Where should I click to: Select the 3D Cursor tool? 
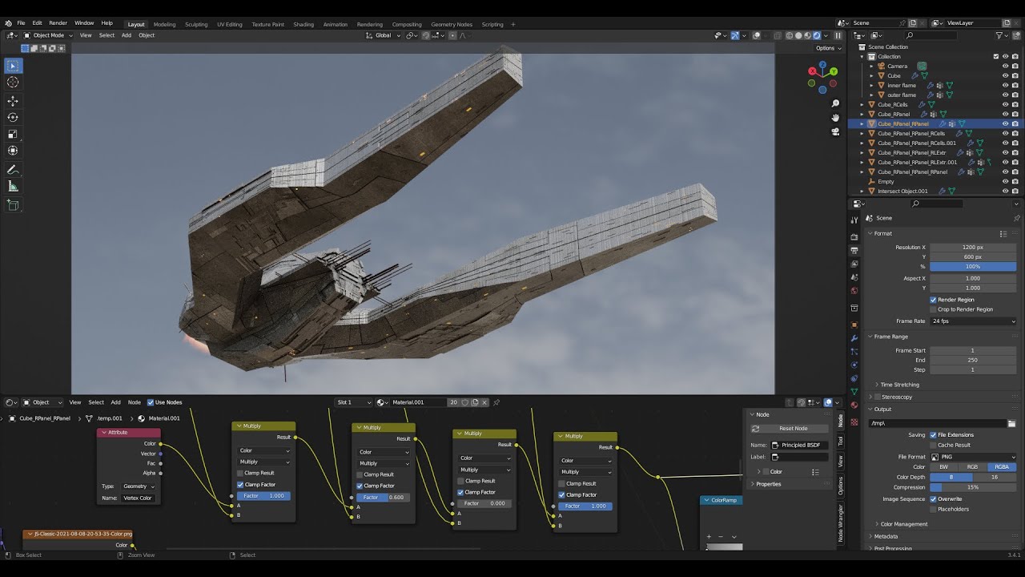point(13,83)
